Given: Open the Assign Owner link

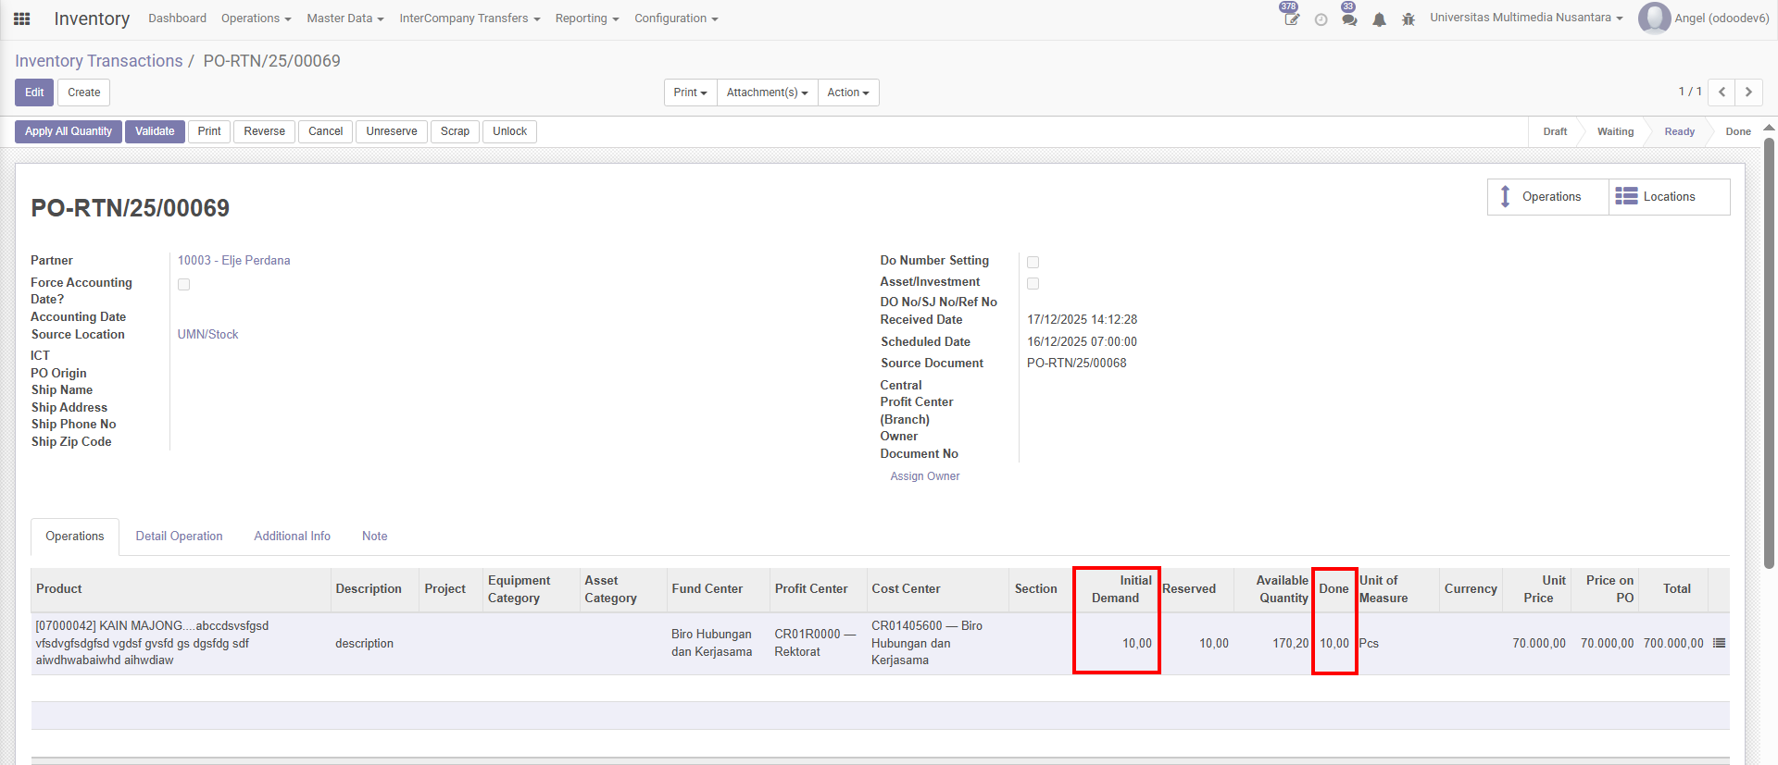Looking at the screenshot, I should pos(924,476).
